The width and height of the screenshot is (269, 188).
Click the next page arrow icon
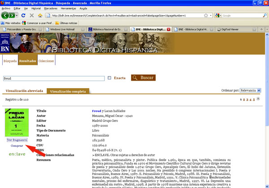point(258,98)
